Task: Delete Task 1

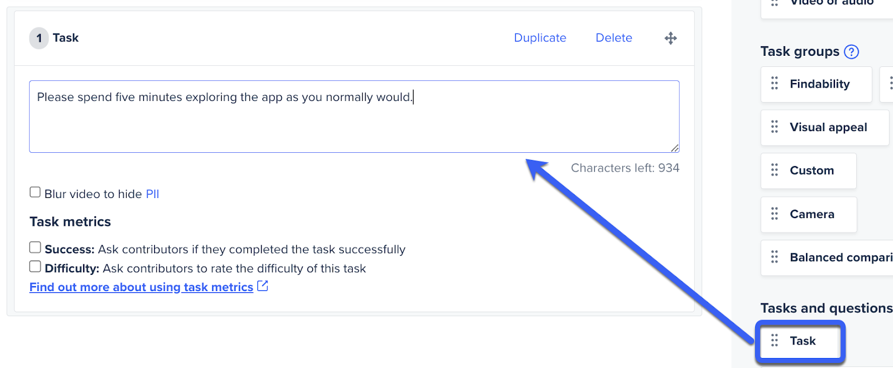Action: coord(613,38)
